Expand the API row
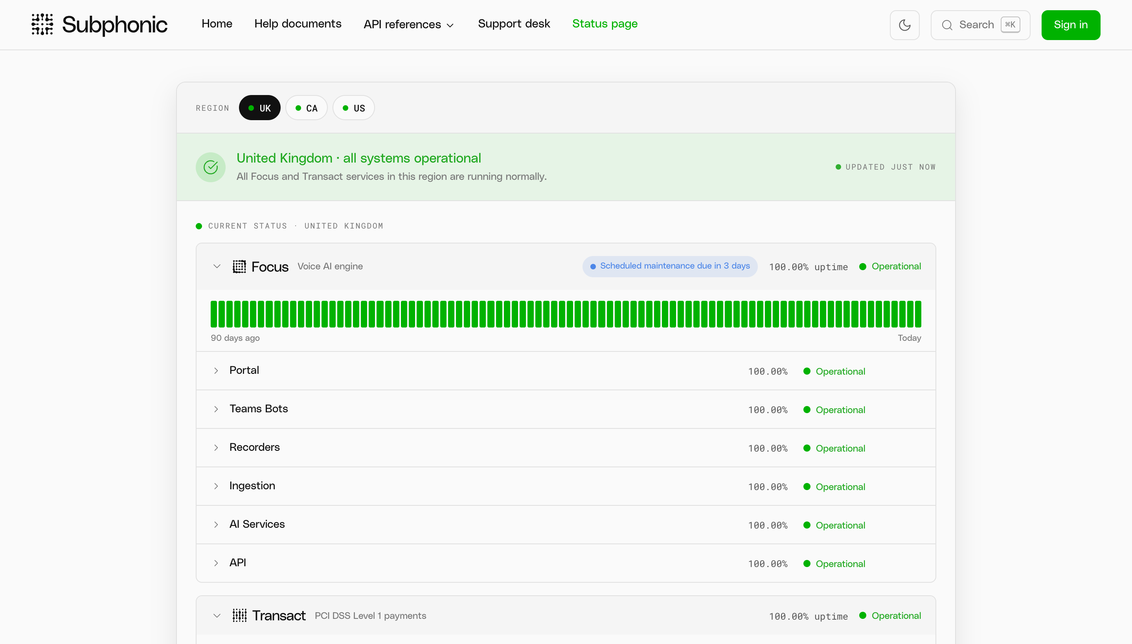This screenshot has height=644, width=1132. coord(216,563)
